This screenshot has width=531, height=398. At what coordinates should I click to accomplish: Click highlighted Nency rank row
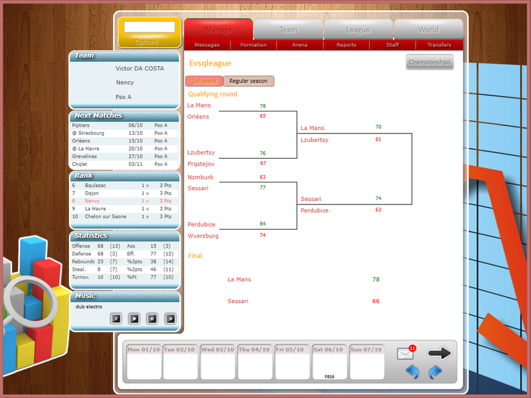(x=124, y=201)
